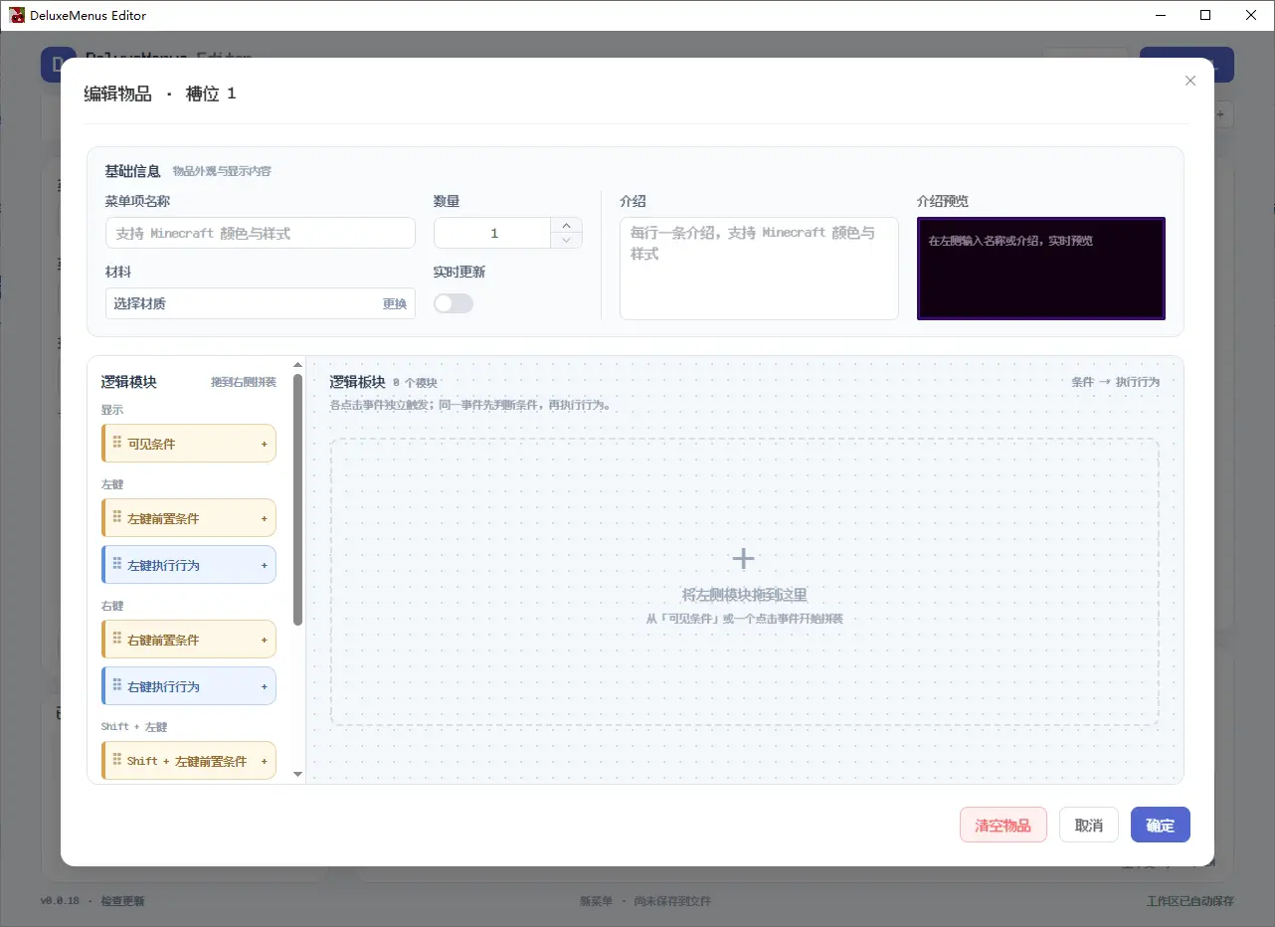
Task: Click the 新菜单 status bar text
Action: click(597, 901)
